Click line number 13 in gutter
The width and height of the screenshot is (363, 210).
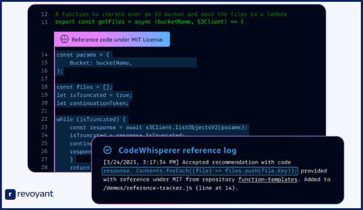44,22
